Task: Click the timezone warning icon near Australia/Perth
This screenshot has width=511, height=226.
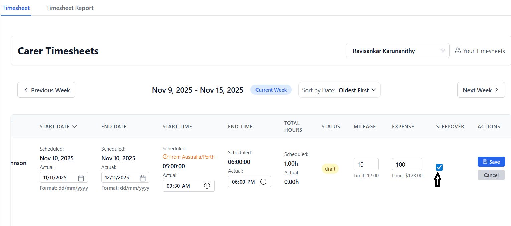Action: 165,157
